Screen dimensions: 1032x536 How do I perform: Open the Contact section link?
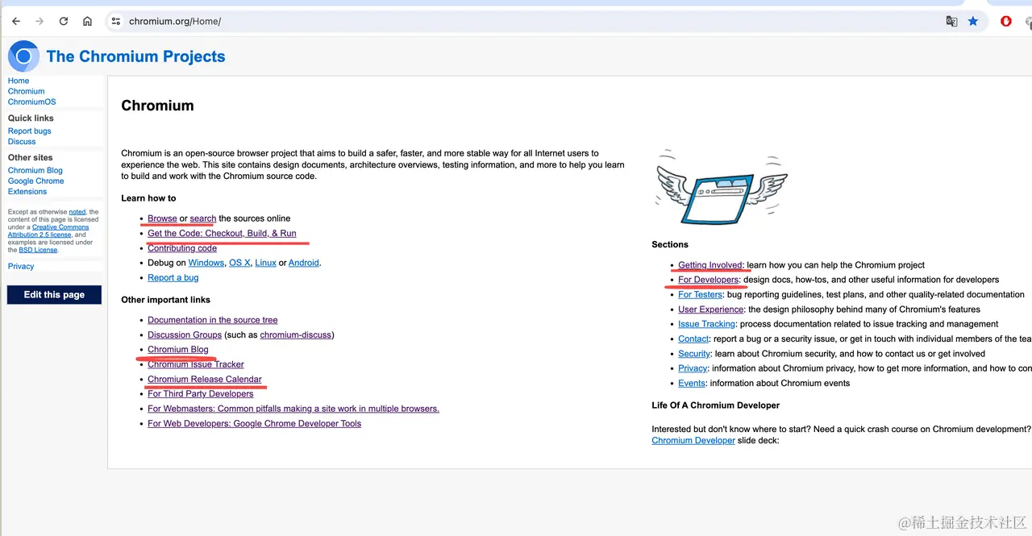click(x=693, y=339)
